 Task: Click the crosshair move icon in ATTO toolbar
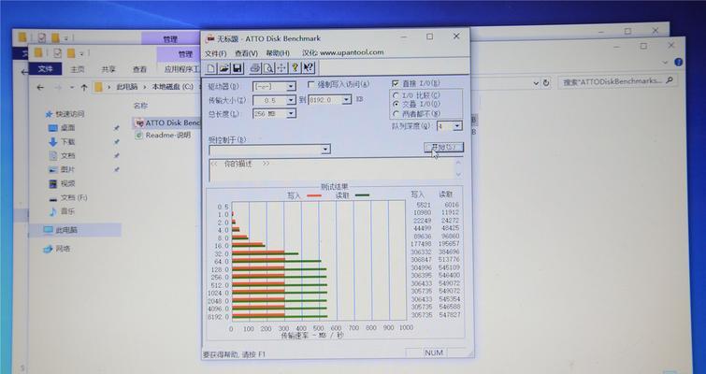pyautogui.click(x=281, y=68)
